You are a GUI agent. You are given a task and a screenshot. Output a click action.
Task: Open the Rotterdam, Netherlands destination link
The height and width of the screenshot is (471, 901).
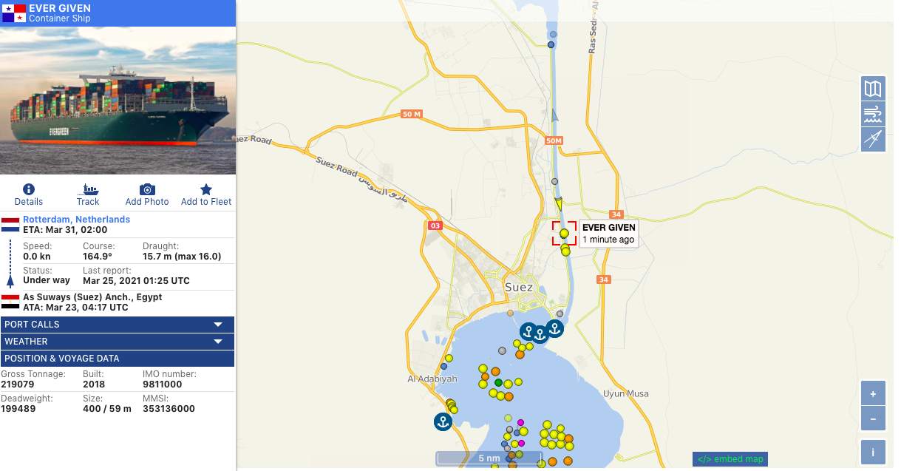pos(76,220)
